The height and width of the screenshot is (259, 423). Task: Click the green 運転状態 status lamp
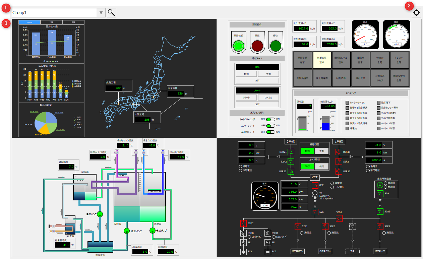point(238,43)
